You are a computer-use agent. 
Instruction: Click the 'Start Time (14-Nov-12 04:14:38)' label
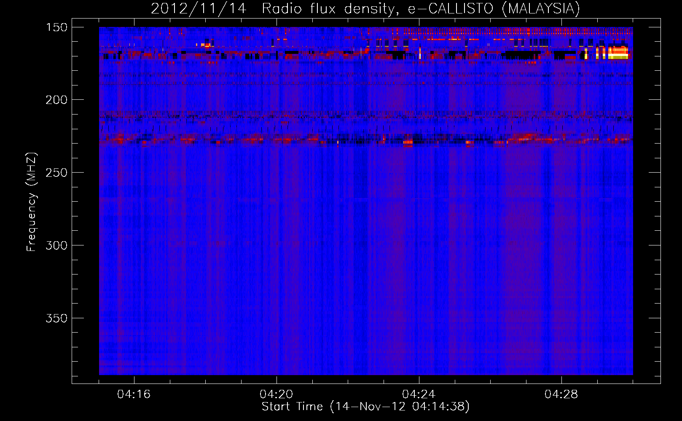tap(365, 407)
